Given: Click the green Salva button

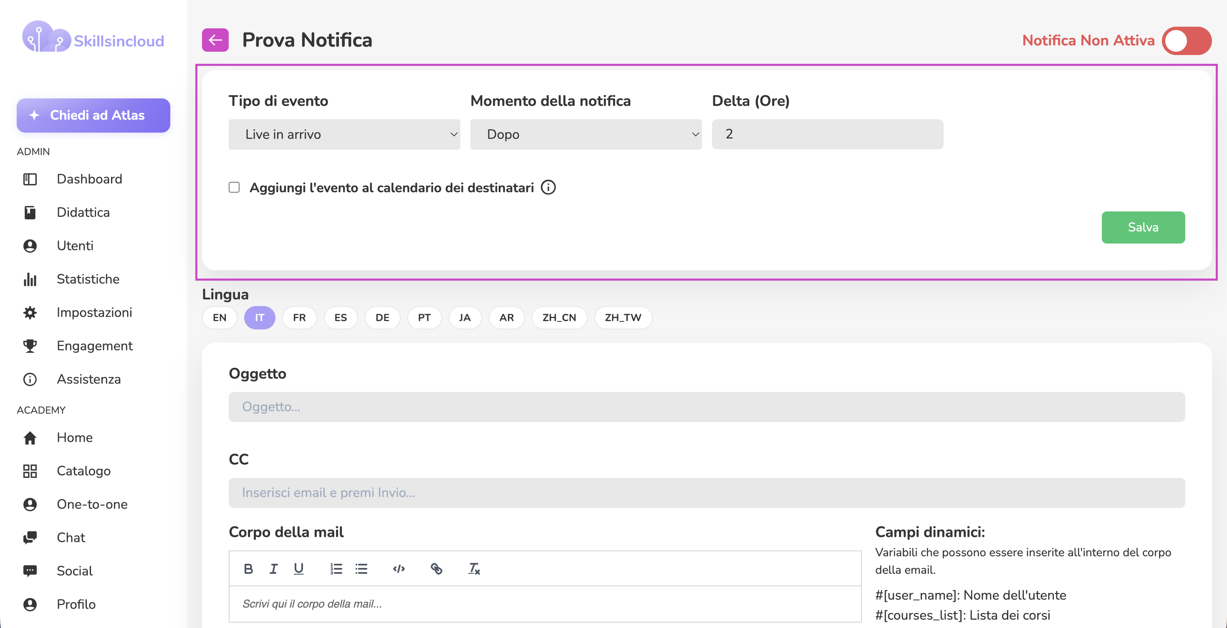Looking at the screenshot, I should pyautogui.click(x=1143, y=227).
